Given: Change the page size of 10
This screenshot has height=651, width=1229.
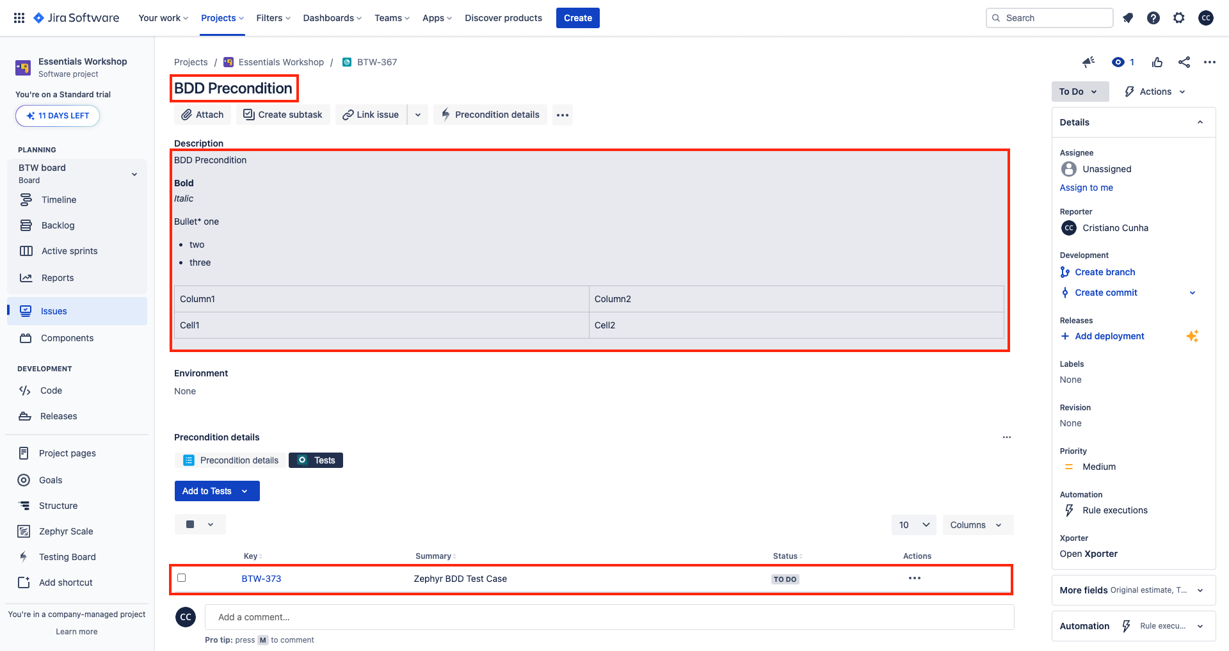Looking at the screenshot, I should (x=913, y=525).
